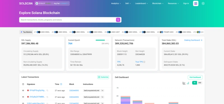Click the Visit Dashboard button

[x=195, y=77]
